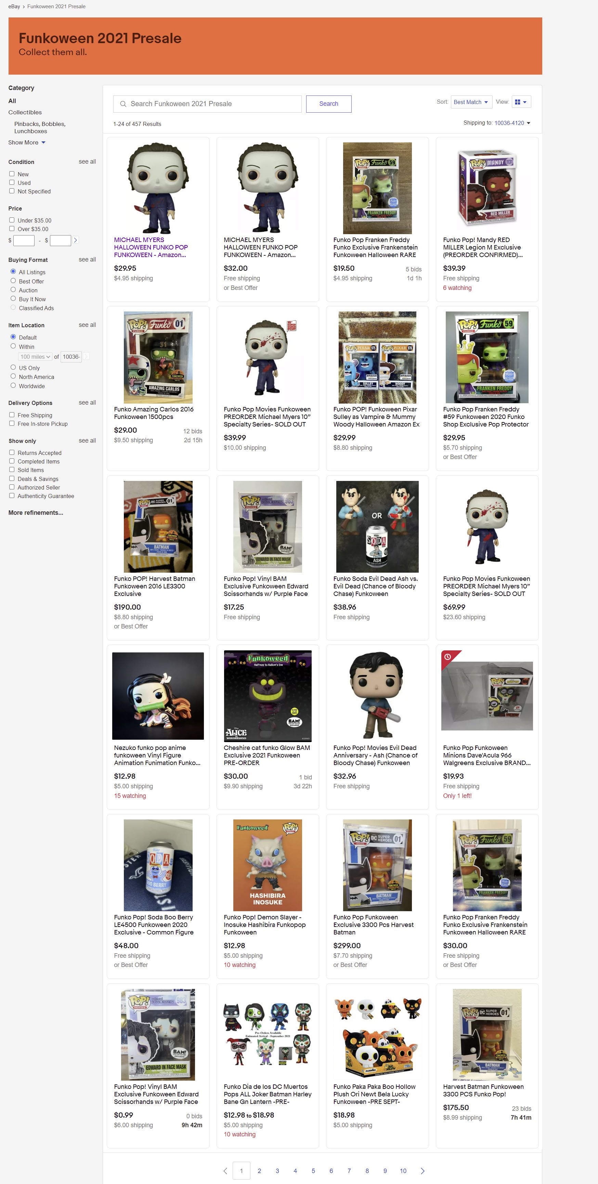Open the Collectibles category

[x=25, y=112]
